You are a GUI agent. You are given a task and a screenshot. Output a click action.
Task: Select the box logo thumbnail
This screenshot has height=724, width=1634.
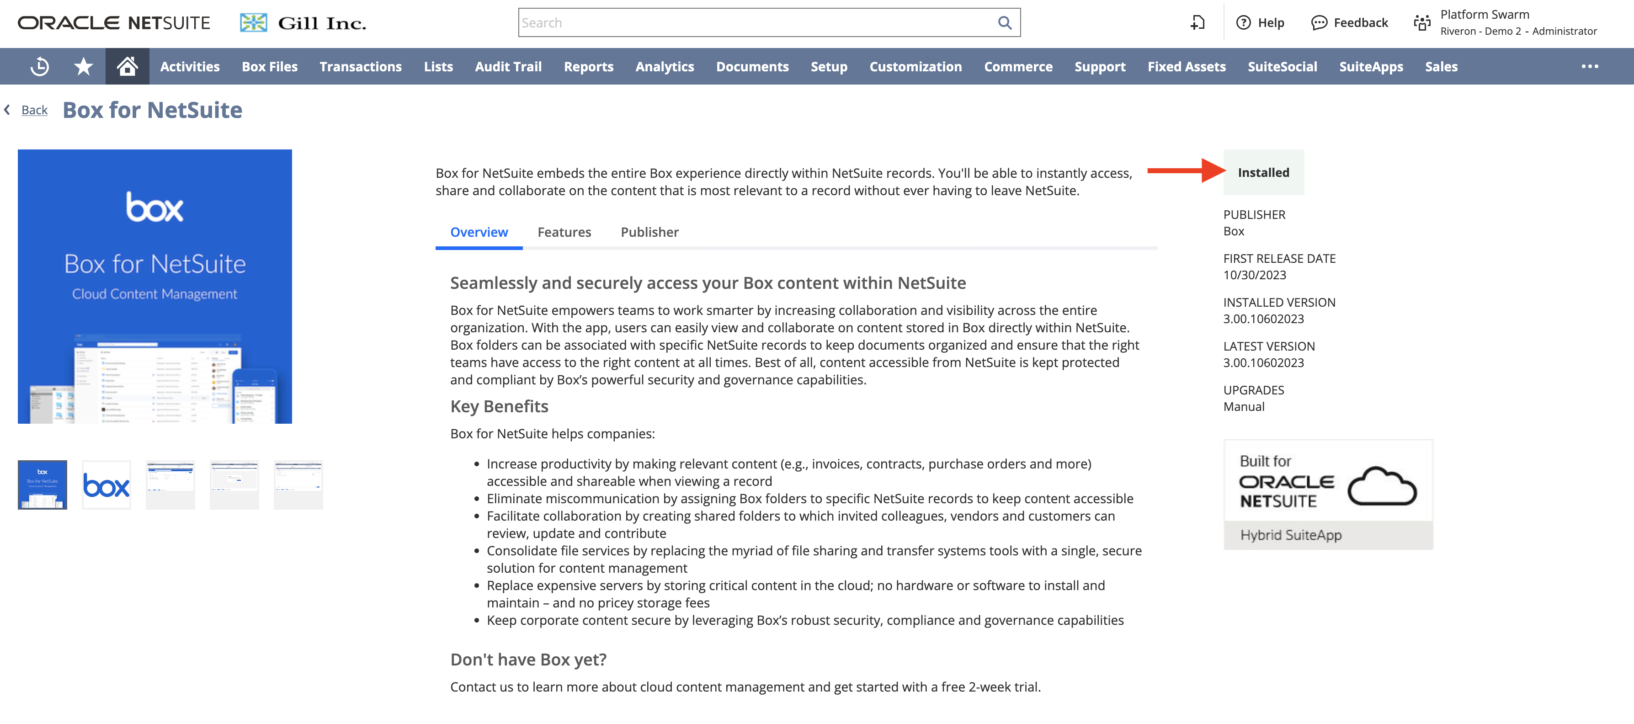[x=106, y=485]
